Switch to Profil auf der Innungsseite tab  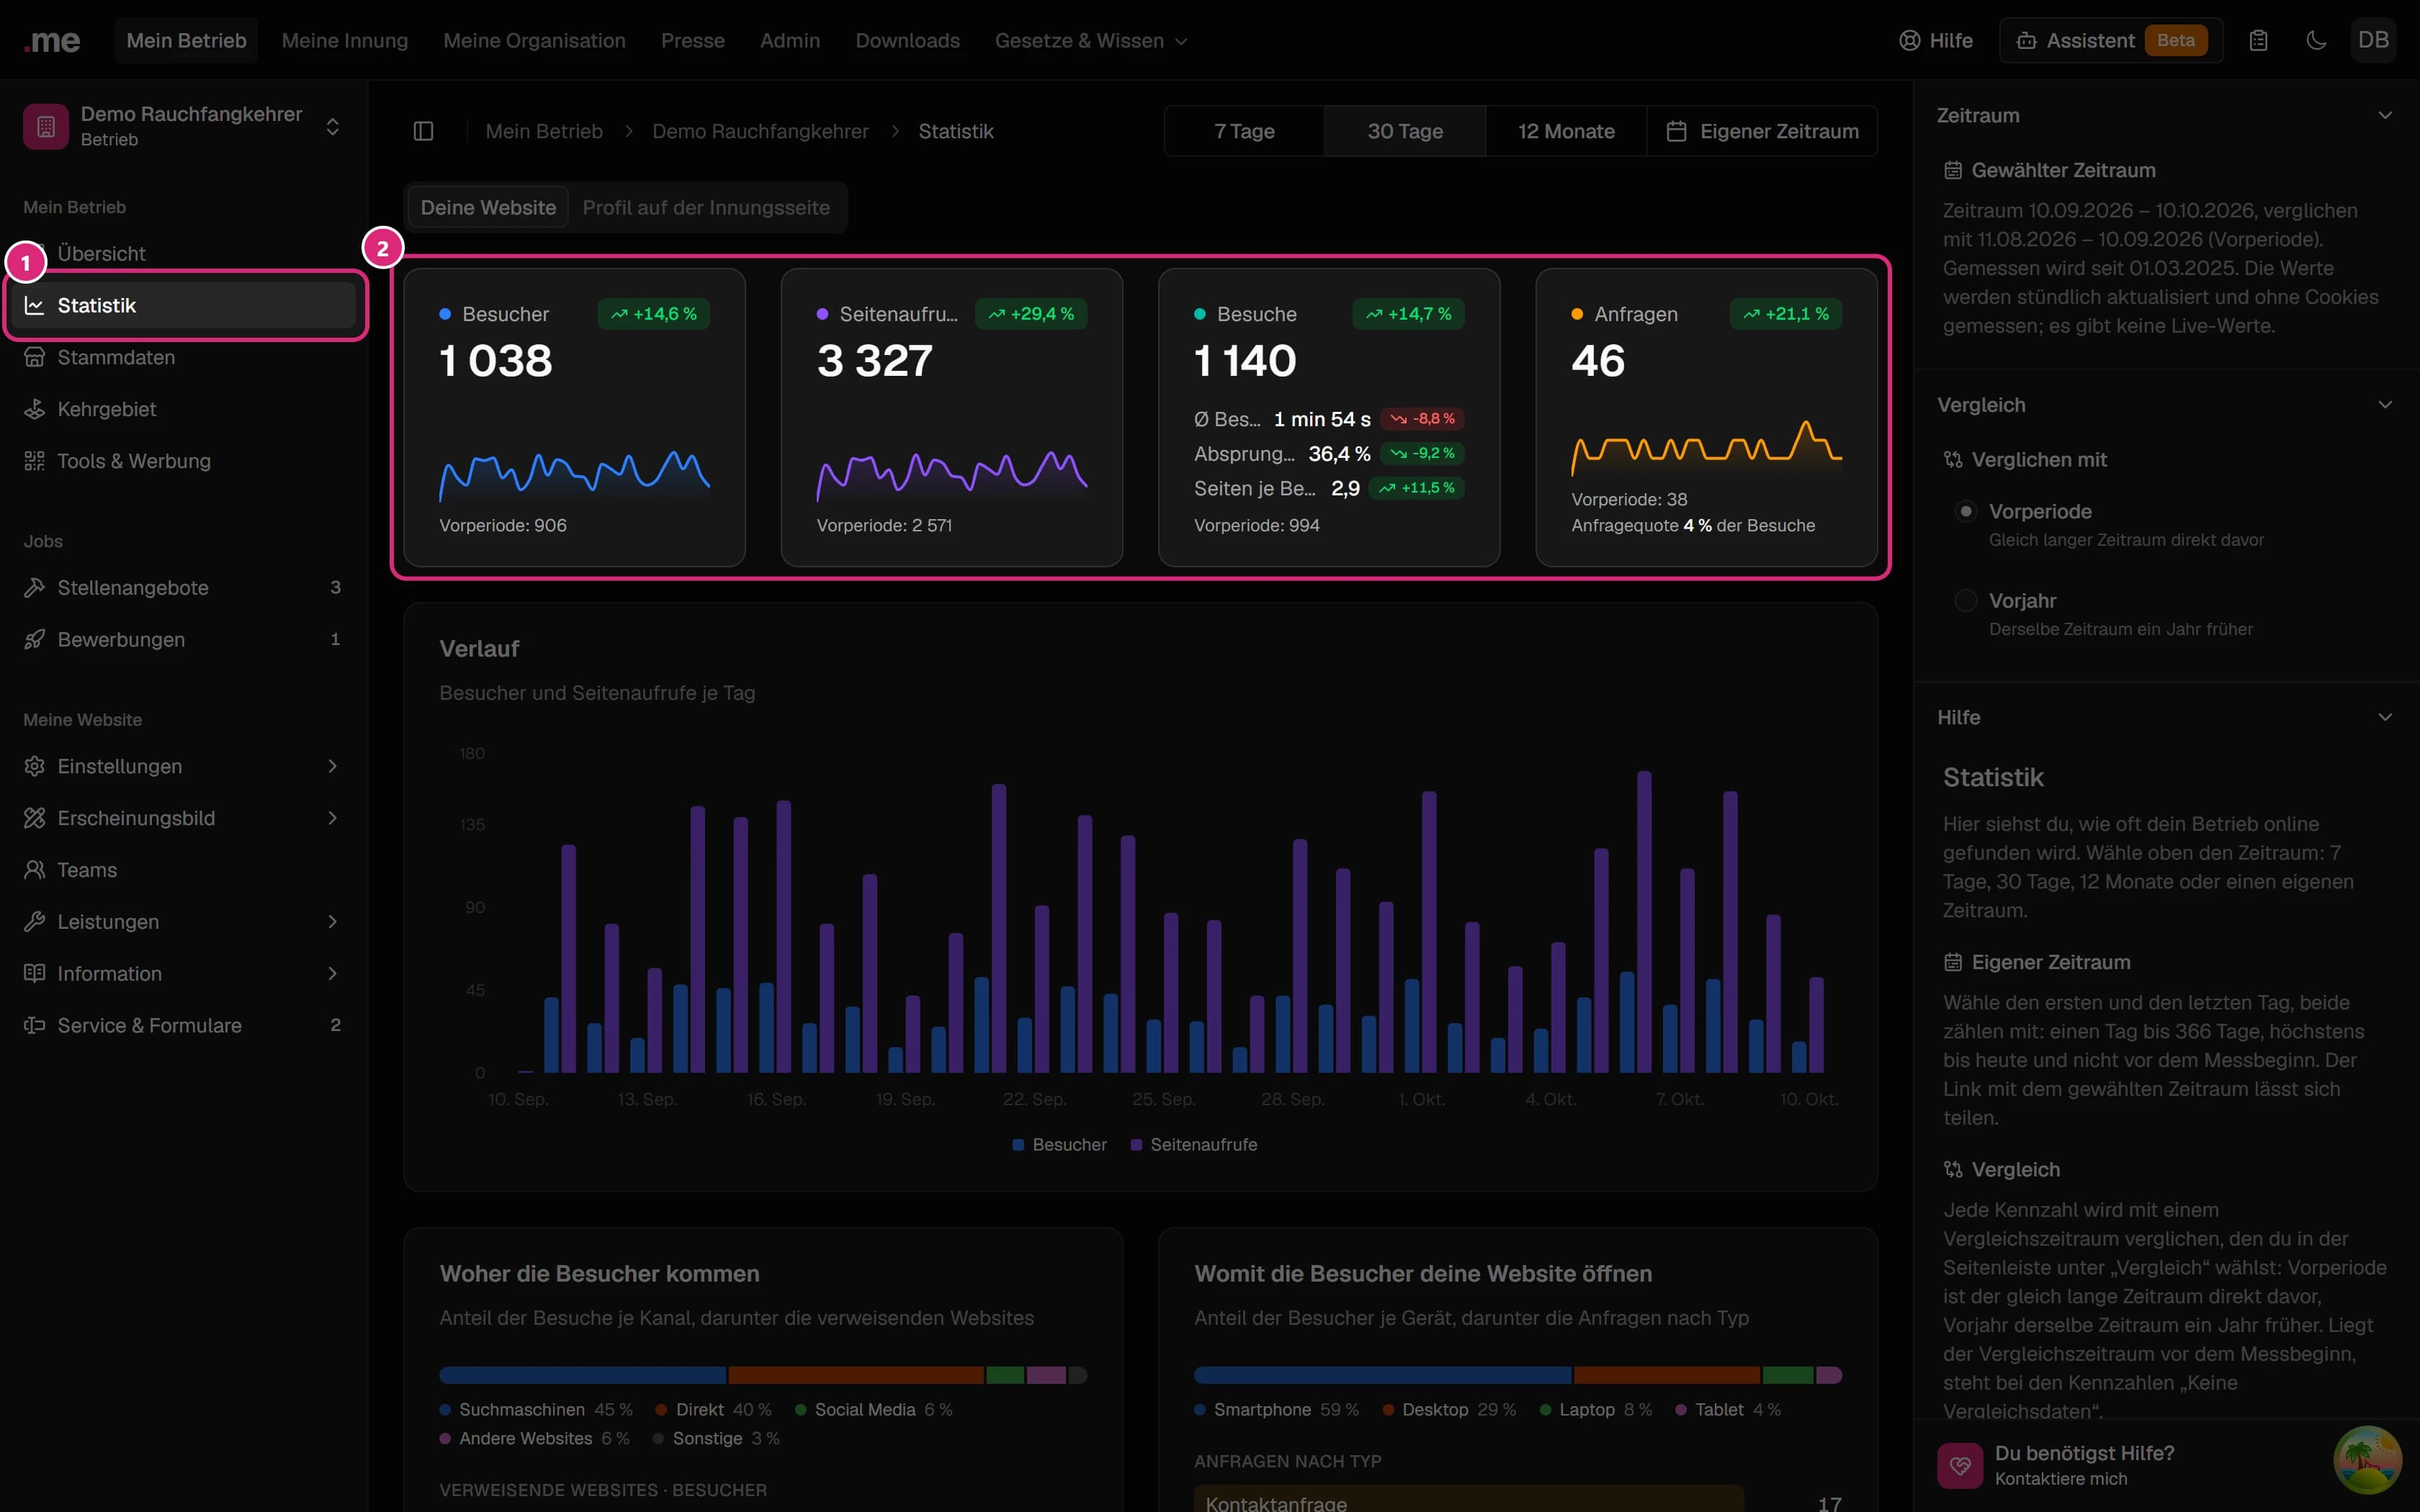pos(706,207)
